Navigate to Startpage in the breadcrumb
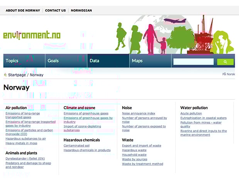Image resolution: width=239 pixels, height=181 pixels. [17, 75]
